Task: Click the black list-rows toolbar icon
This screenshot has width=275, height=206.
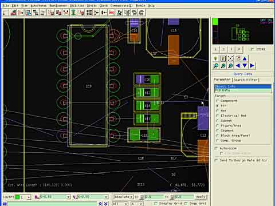Action: pos(89,13)
